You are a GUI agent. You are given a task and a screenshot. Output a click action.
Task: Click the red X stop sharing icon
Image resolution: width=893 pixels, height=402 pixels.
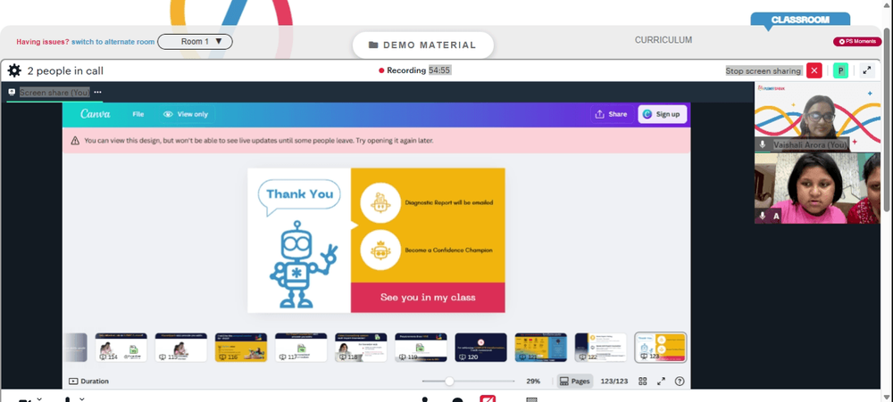(x=814, y=70)
